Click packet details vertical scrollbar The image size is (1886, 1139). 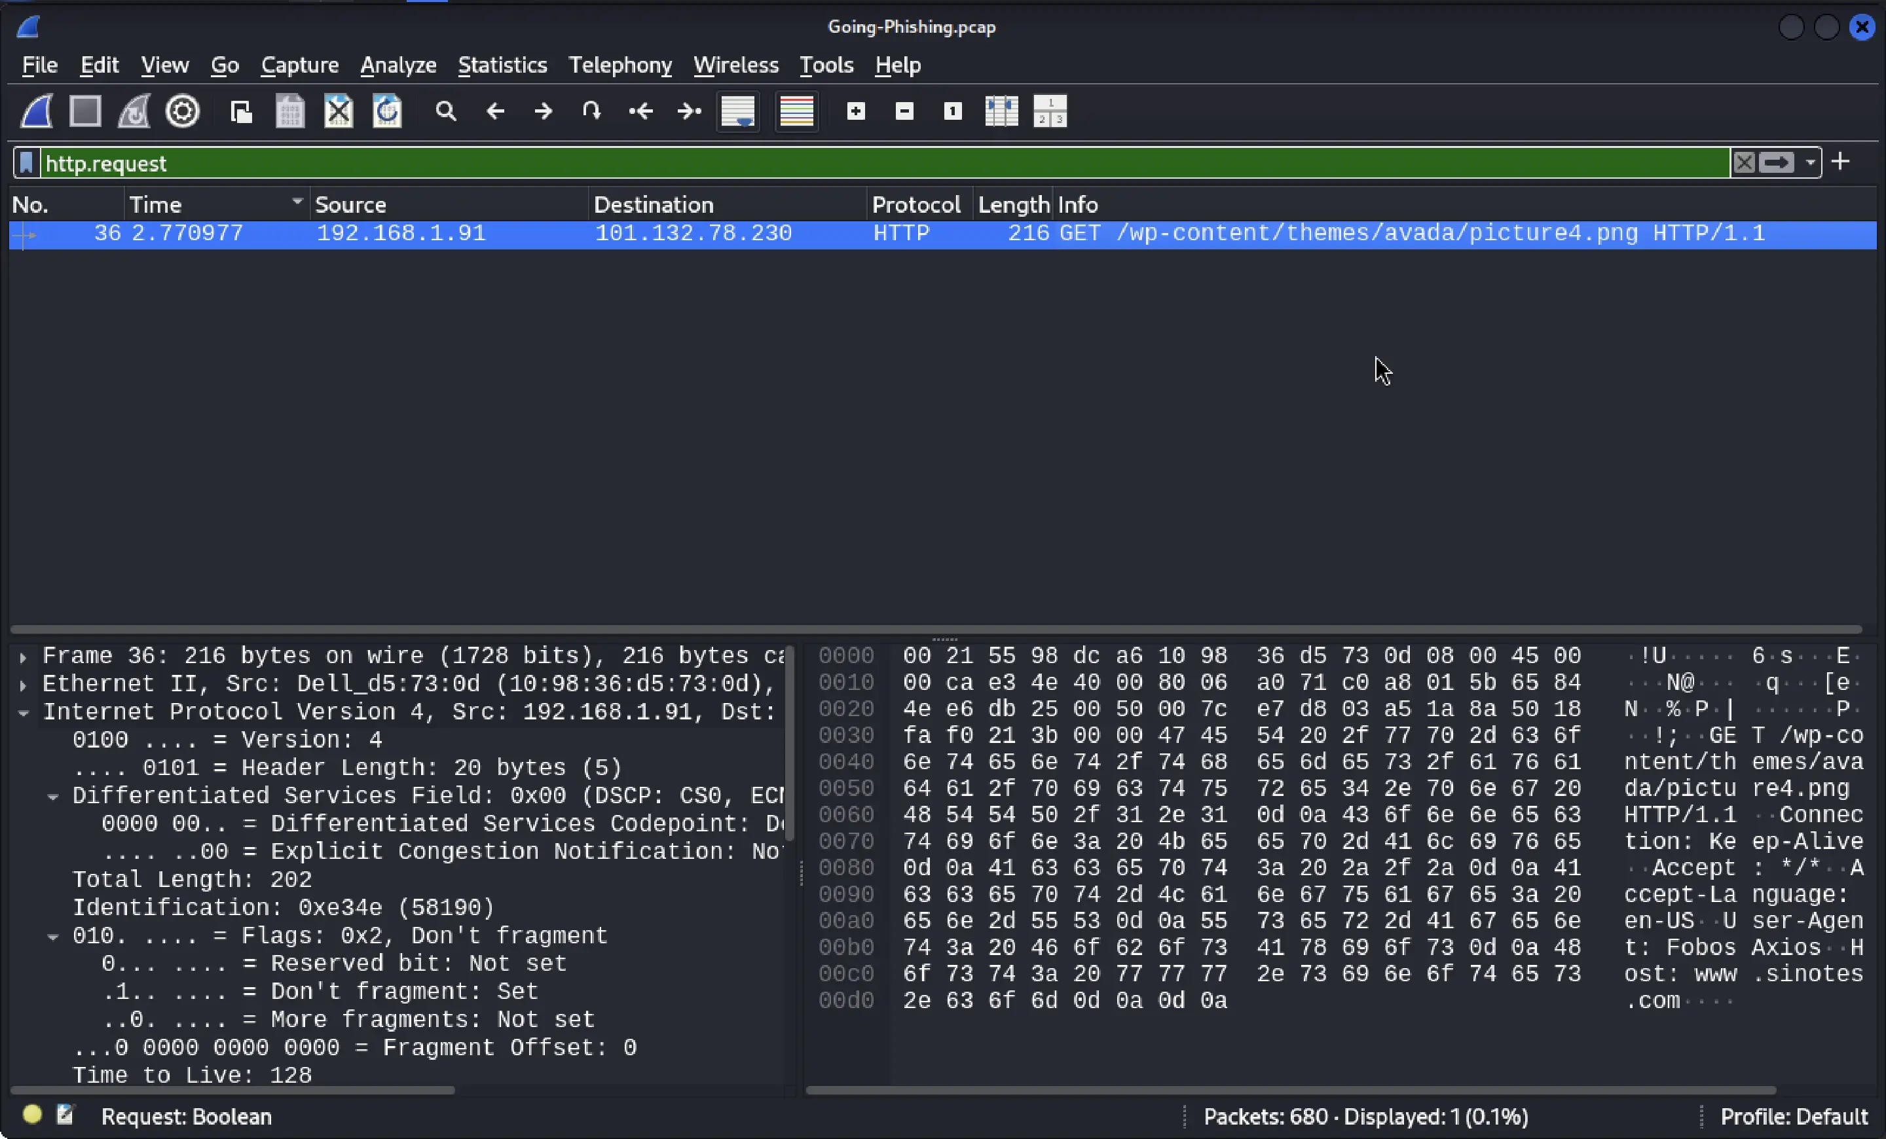(789, 744)
